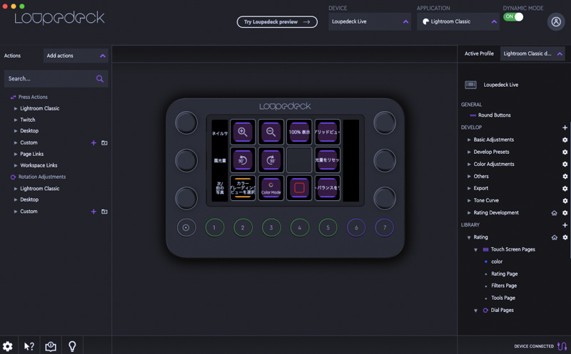Click the home round button on device
This screenshot has height=354, width=571.
tap(186, 227)
